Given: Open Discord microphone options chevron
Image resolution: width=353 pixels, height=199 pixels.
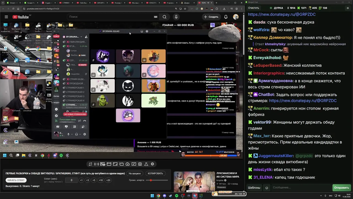Looking at the screenshot, I should [72, 134].
